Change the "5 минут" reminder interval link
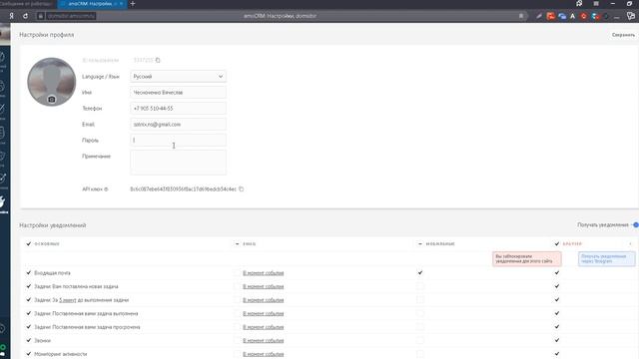Image resolution: width=639 pixels, height=359 pixels. click(x=68, y=300)
